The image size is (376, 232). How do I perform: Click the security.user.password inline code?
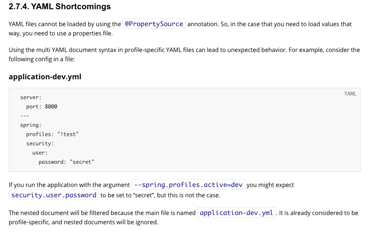(54, 195)
